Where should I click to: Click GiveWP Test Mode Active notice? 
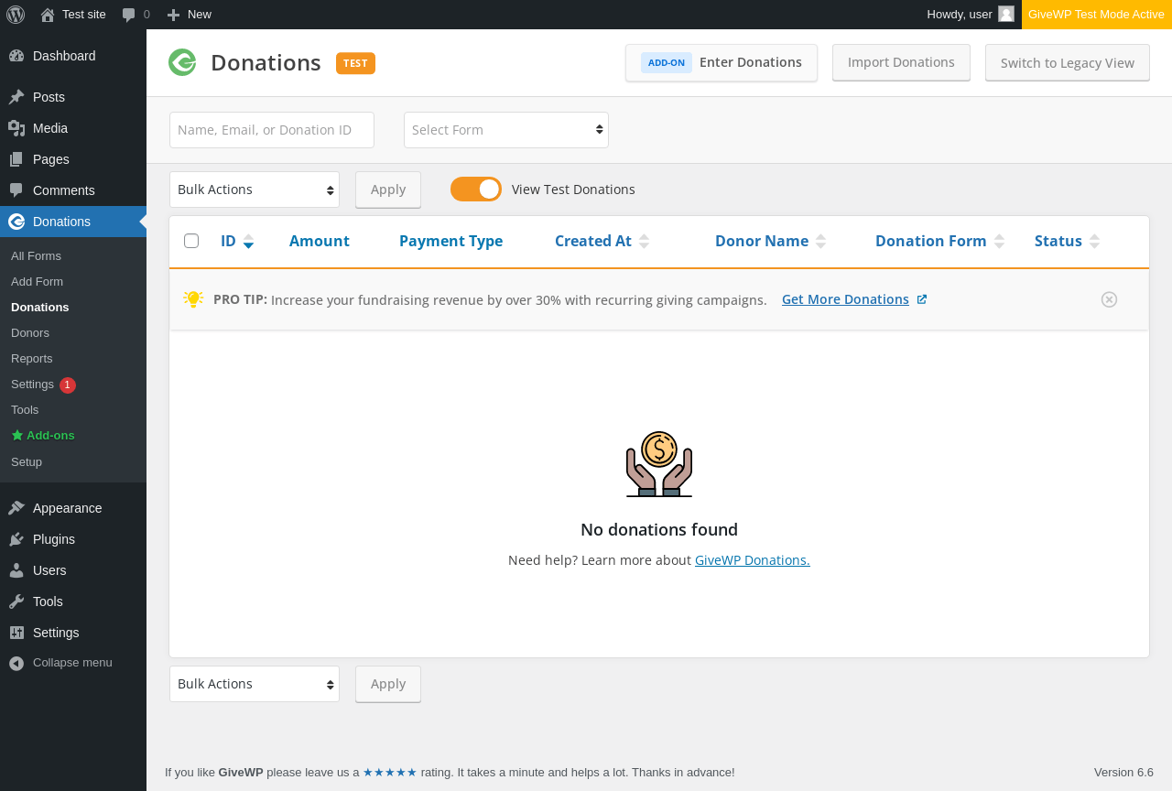pos(1097,15)
